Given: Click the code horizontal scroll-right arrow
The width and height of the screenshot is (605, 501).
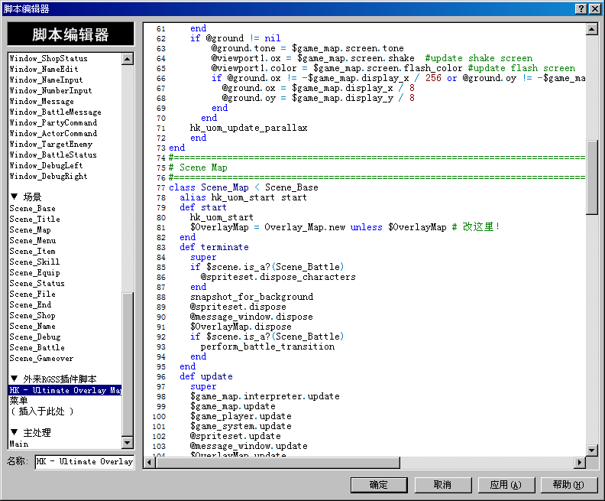Looking at the screenshot, I should (x=580, y=462).
